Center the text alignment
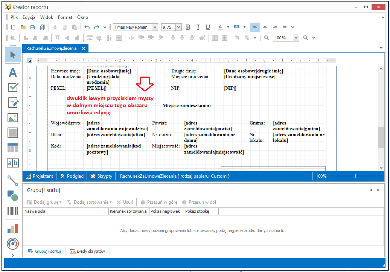This screenshot has height=272, width=390. (x=265, y=27)
